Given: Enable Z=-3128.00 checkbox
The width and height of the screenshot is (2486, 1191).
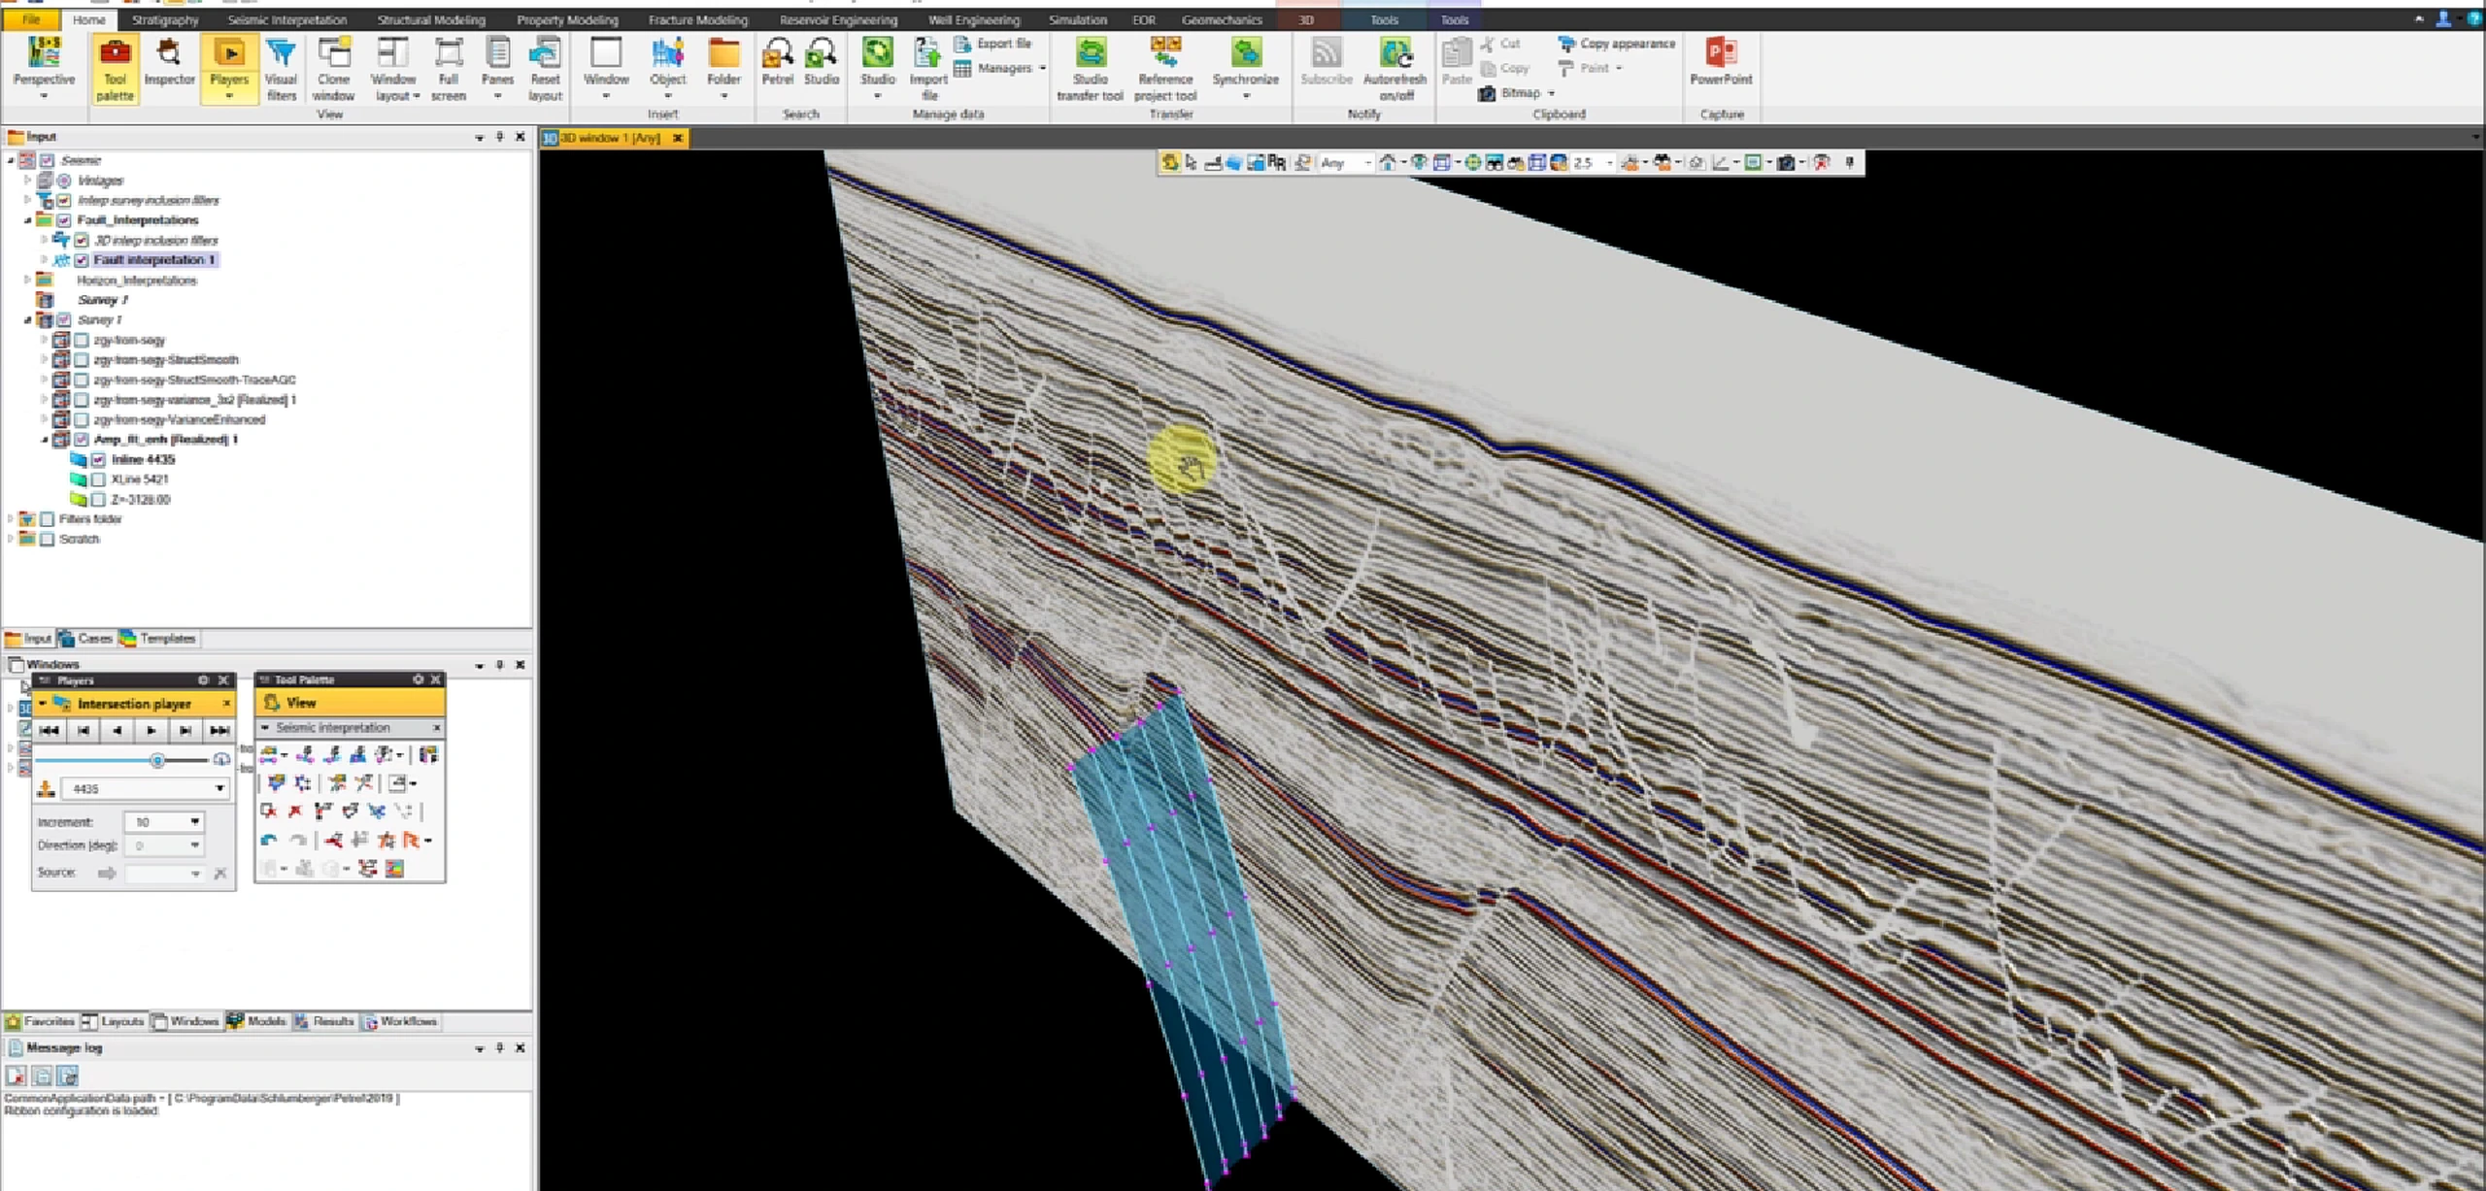Looking at the screenshot, I should click(x=98, y=500).
